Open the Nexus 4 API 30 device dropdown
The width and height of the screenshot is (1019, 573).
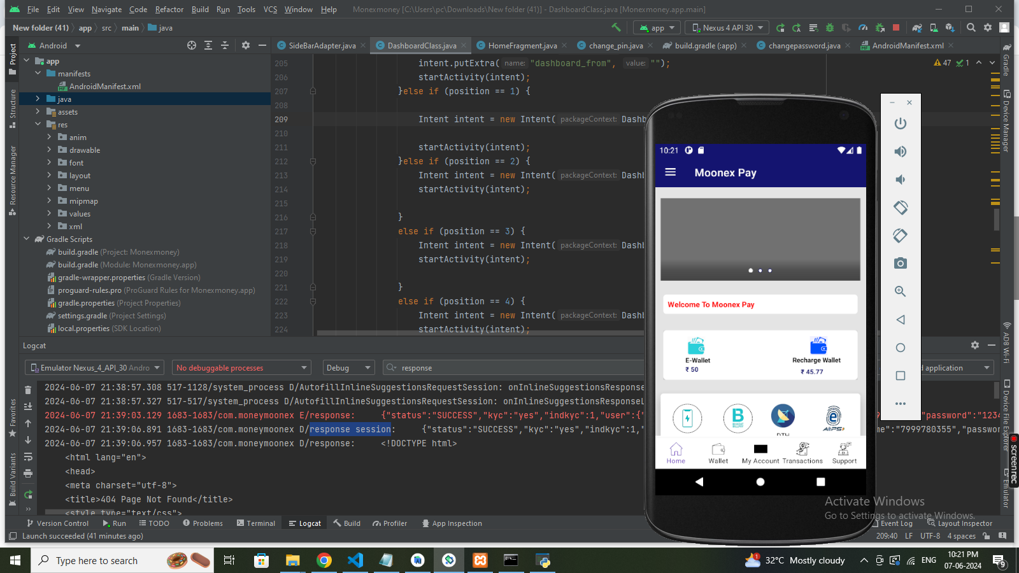coord(727,27)
